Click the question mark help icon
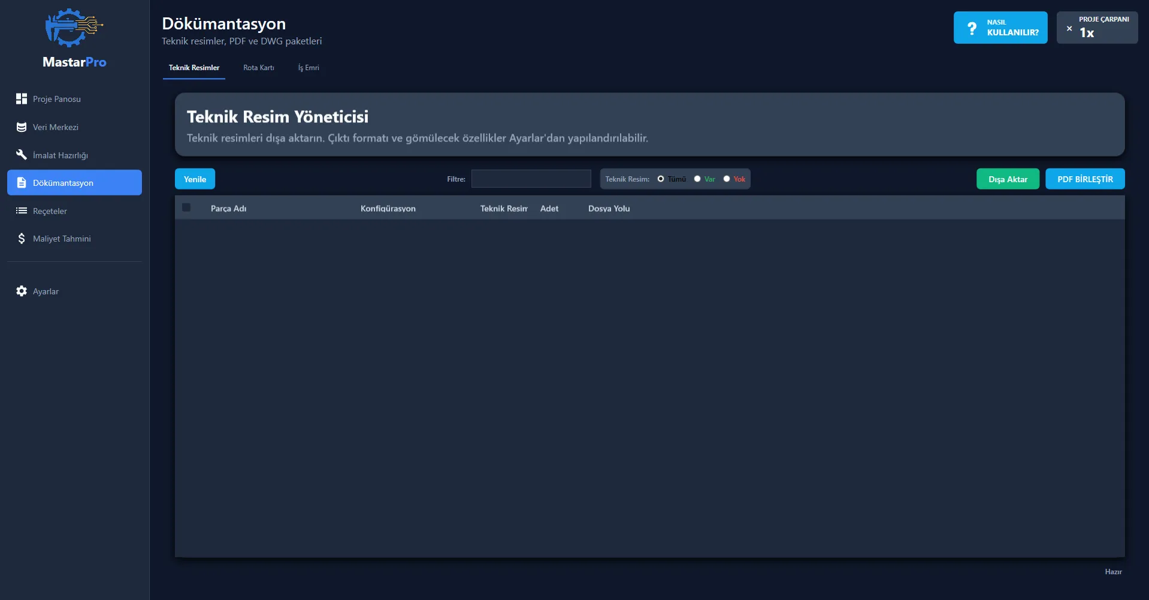1149x600 pixels. click(972, 28)
